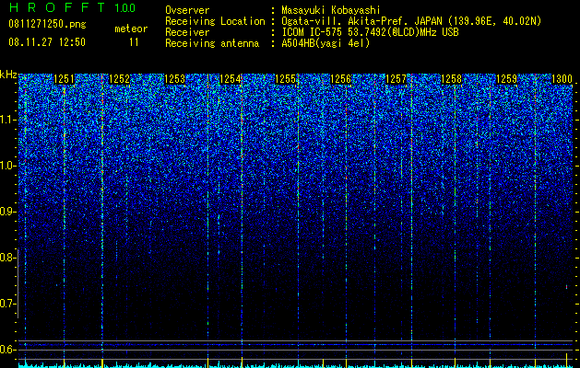The image size is (580, 368).
Task: Select the ICOM IC-575 receiver text
Action: click(370, 32)
